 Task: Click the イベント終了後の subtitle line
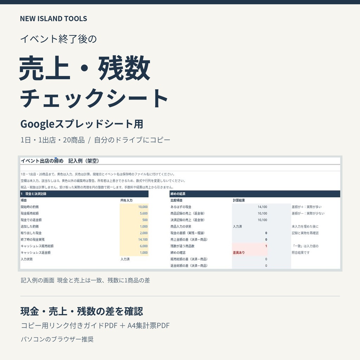[x=59, y=39]
